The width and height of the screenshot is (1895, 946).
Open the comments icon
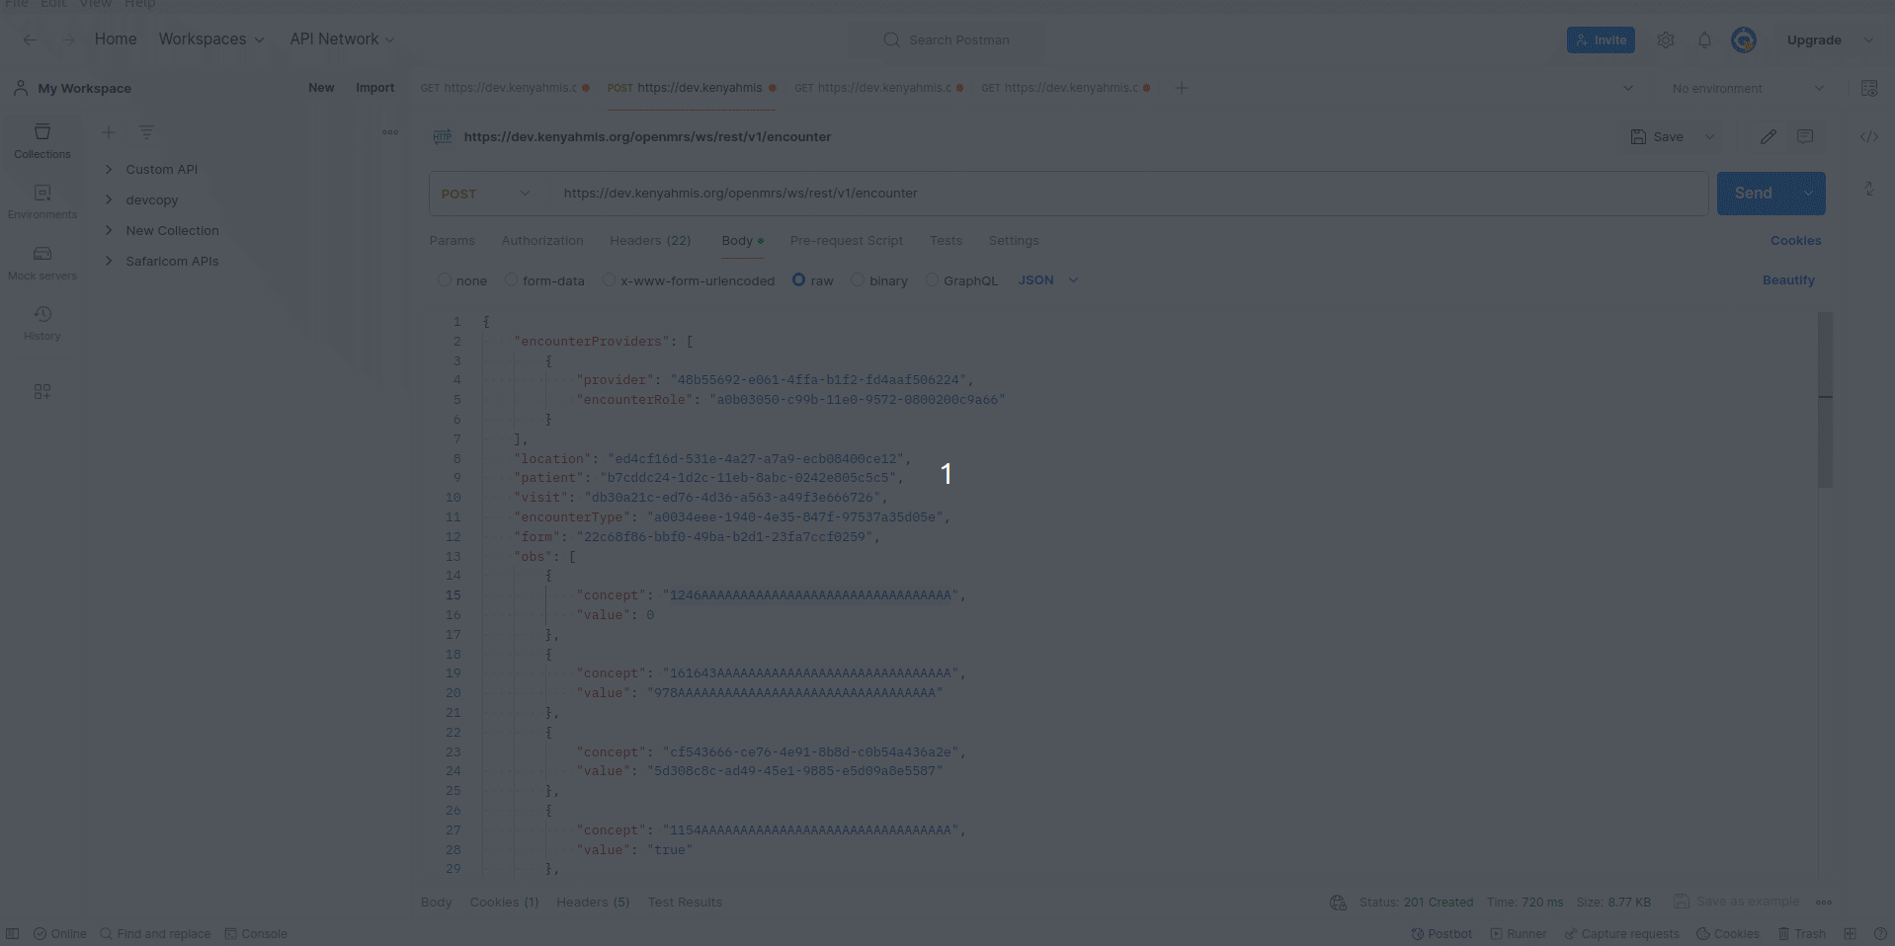(1805, 137)
